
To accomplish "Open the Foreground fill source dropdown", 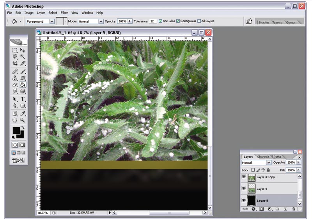I will [40, 21].
